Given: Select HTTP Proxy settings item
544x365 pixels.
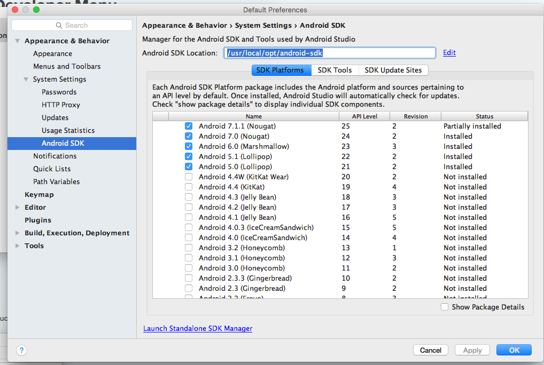Looking at the screenshot, I should [61, 105].
